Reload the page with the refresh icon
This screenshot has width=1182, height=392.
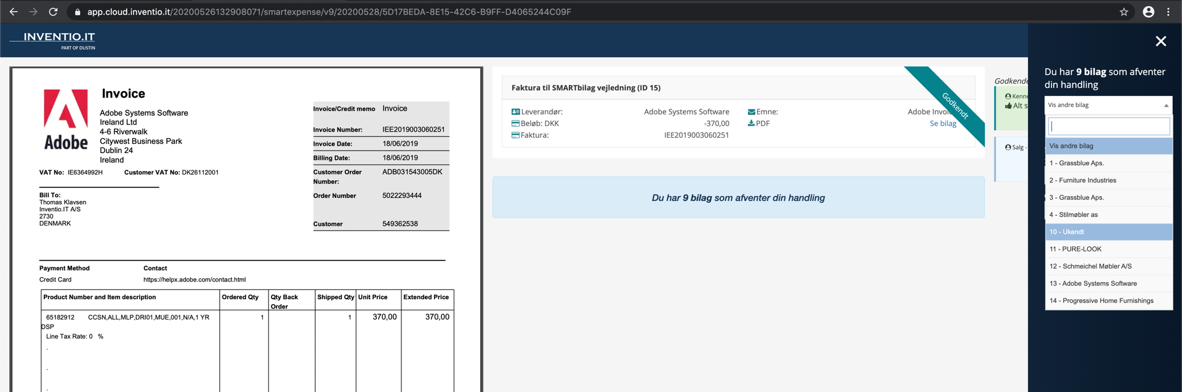click(x=54, y=12)
